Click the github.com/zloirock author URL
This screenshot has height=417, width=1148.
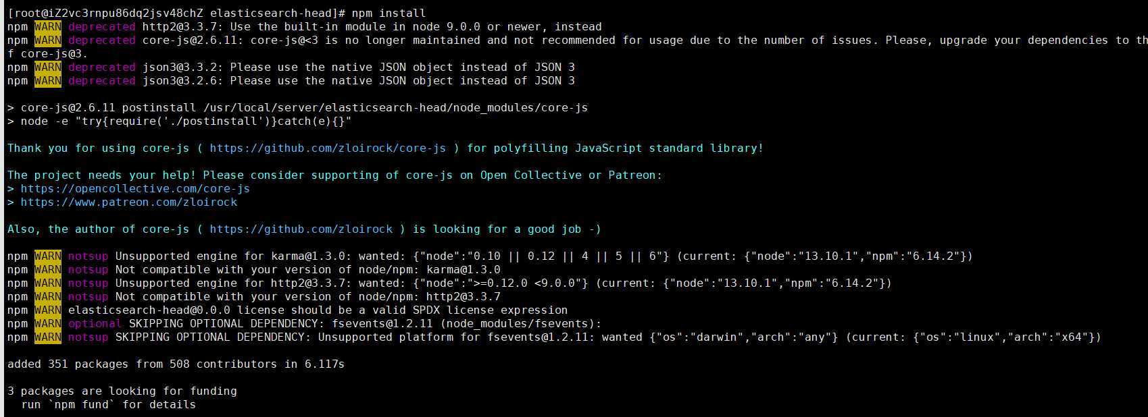(301, 229)
